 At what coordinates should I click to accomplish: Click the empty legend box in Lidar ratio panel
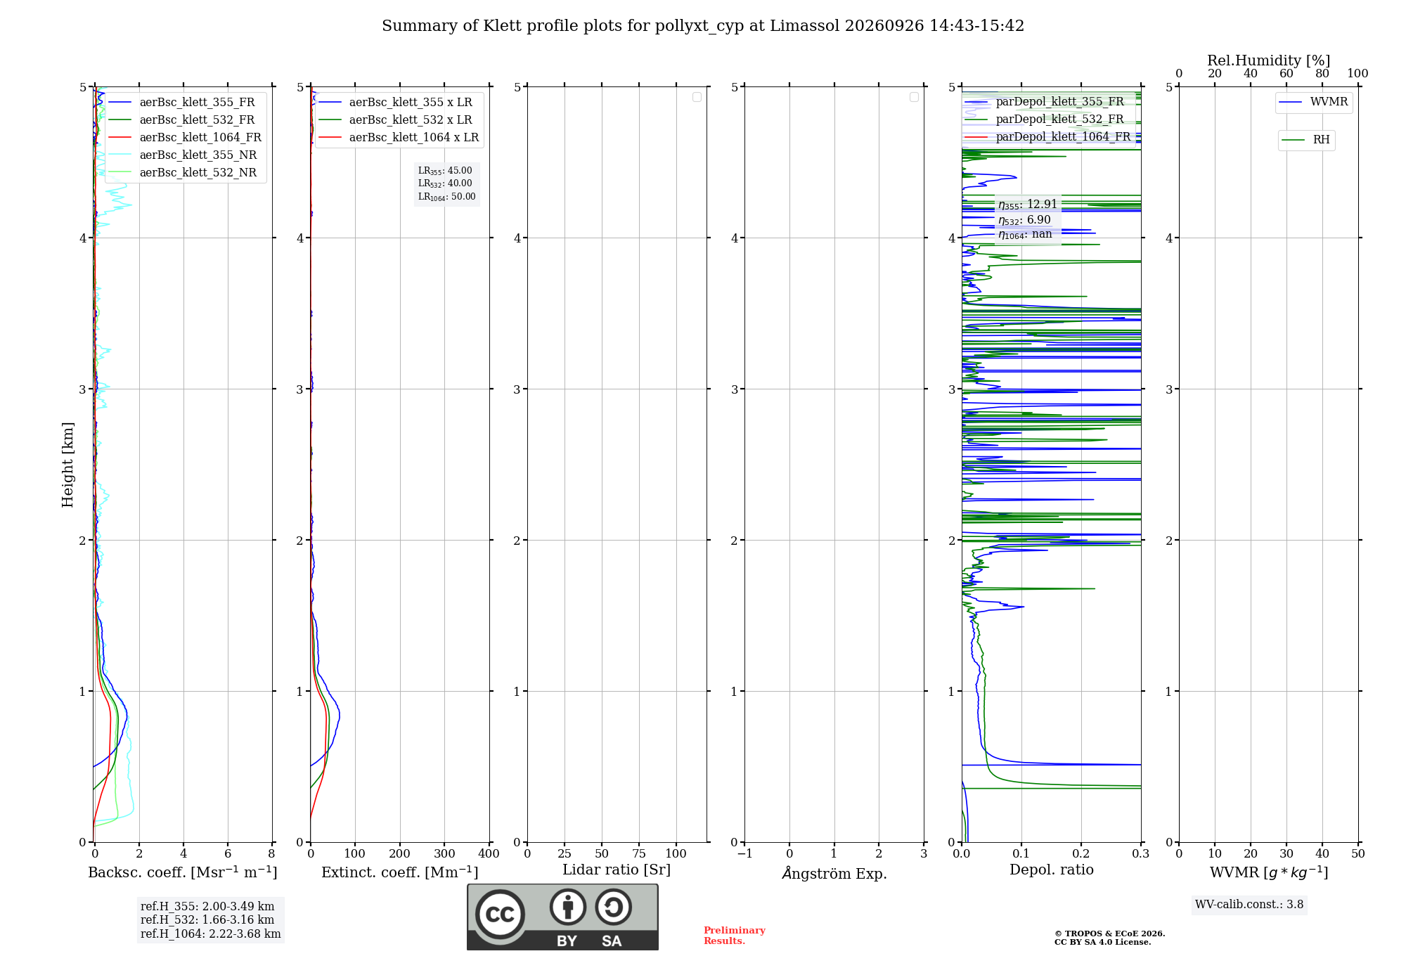(697, 97)
